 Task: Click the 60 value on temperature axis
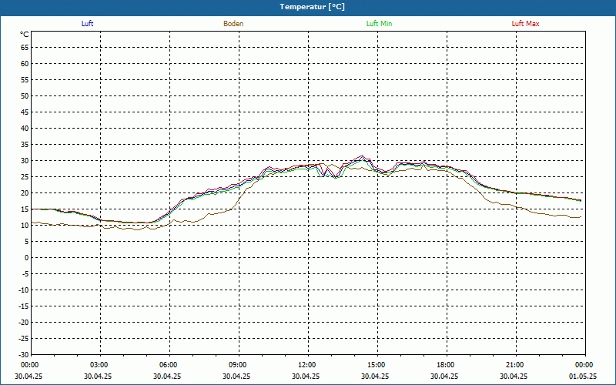pyautogui.click(x=25, y=64)
